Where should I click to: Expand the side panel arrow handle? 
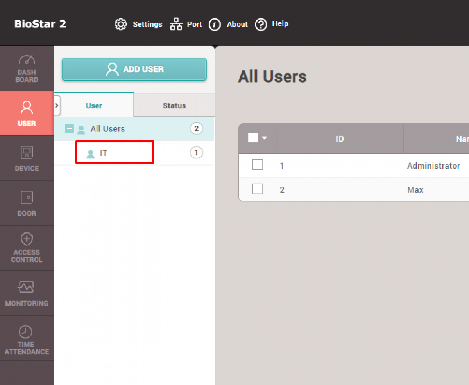click(x=57, y=106)
